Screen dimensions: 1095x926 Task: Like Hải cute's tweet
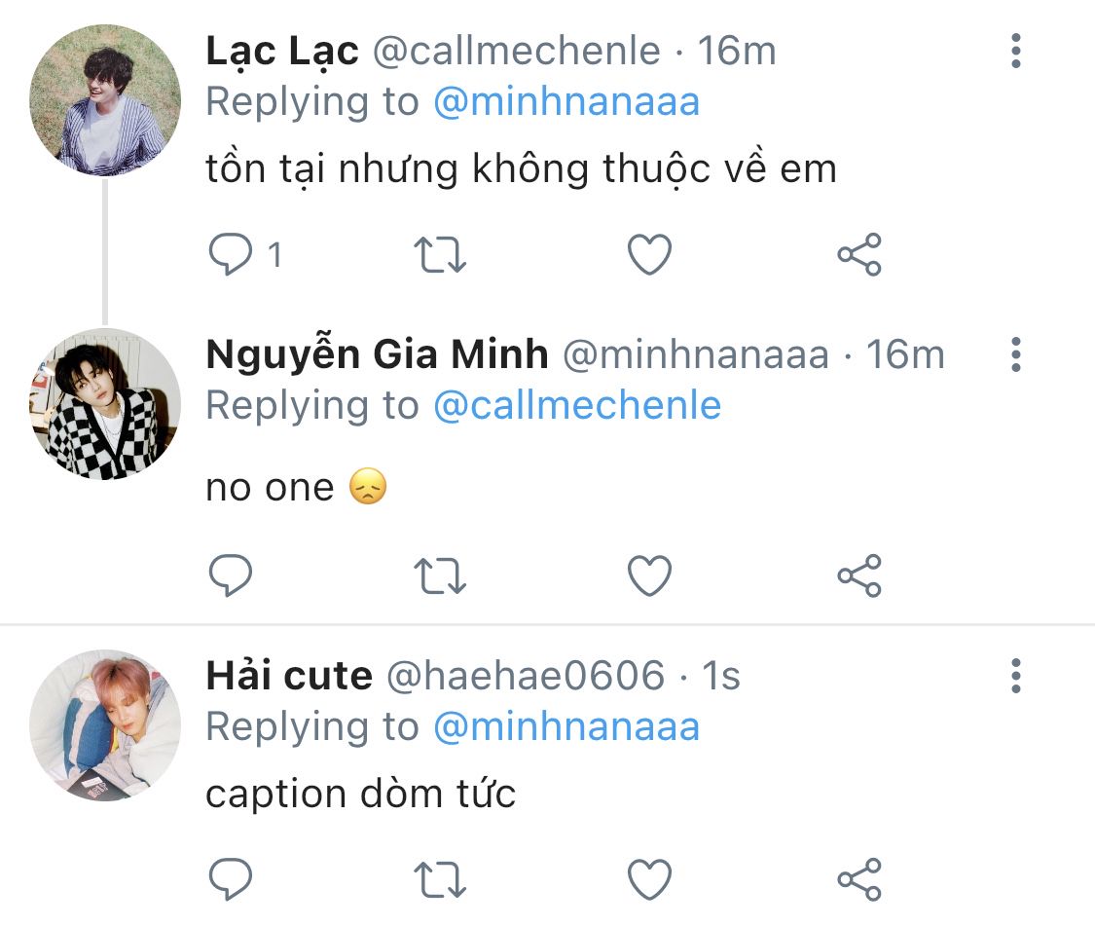click(x=649, y=880)
